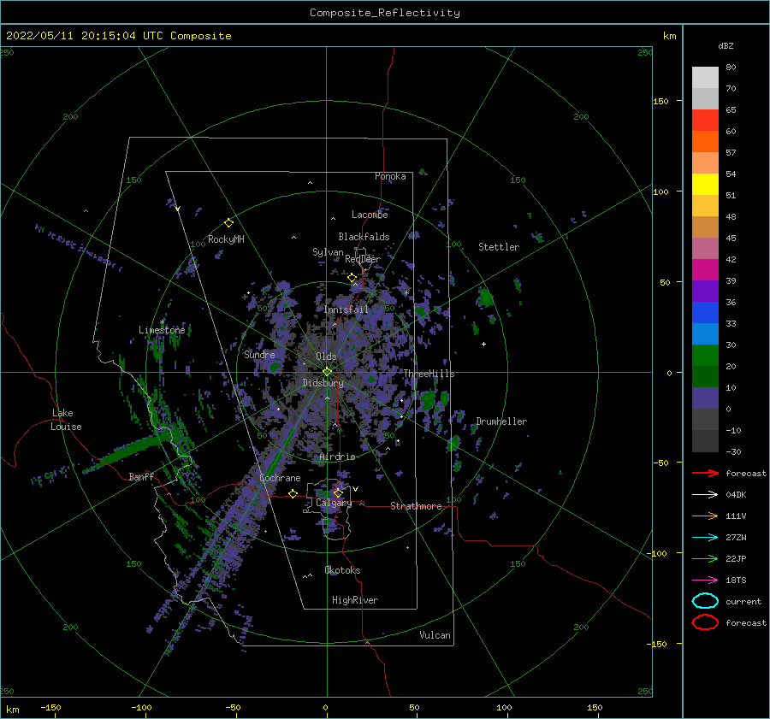
Task: Click the ThreeHills town label
Action: pos(429,374)
